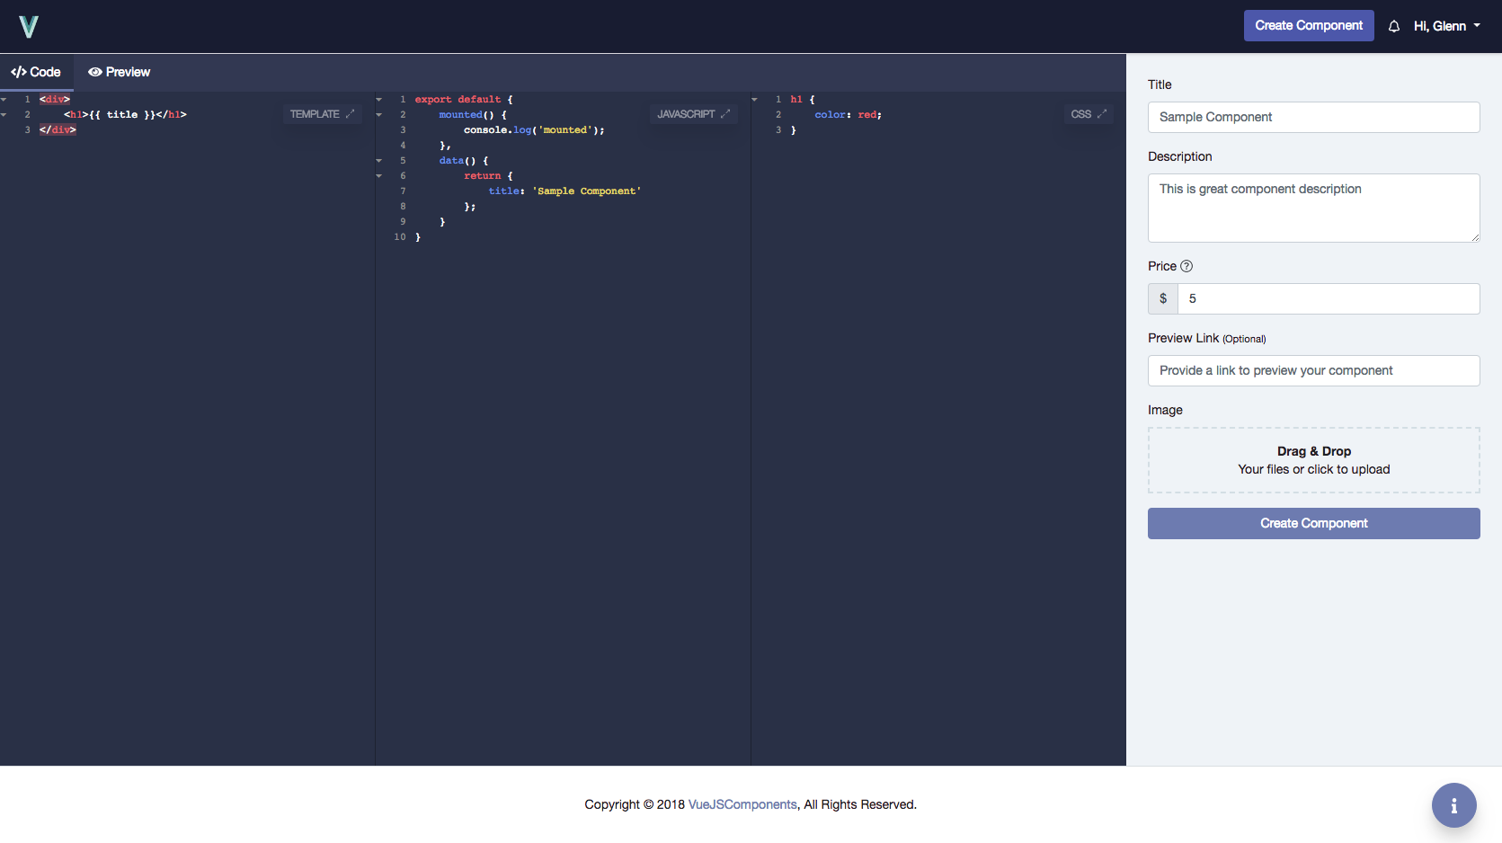
Task: Collapse the div tag in template editor
Action: pos(4,99)
